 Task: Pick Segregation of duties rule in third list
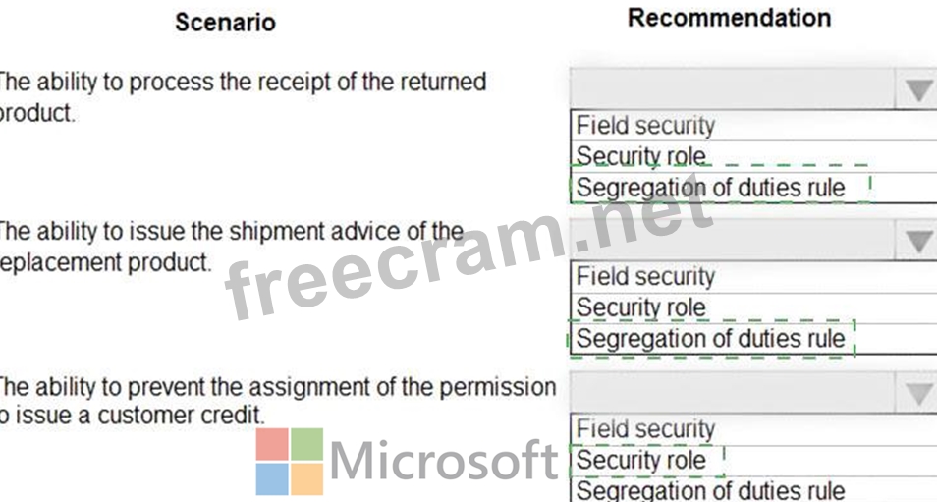(x=710, y=489)
